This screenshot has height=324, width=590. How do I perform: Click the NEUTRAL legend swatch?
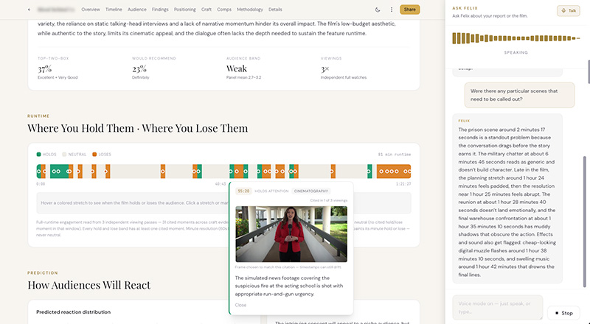64,154
